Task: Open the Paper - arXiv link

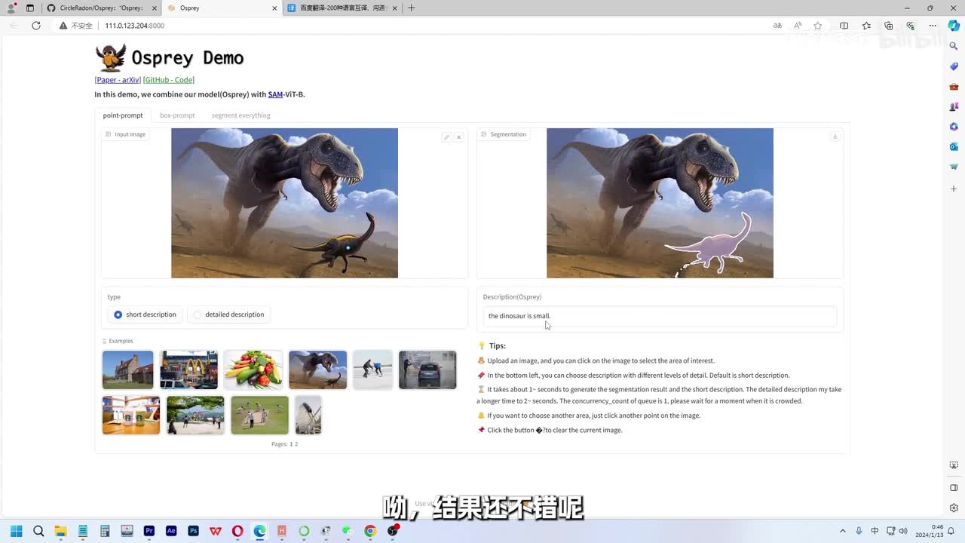Action: pyautogui.click(x=118, y=80)
